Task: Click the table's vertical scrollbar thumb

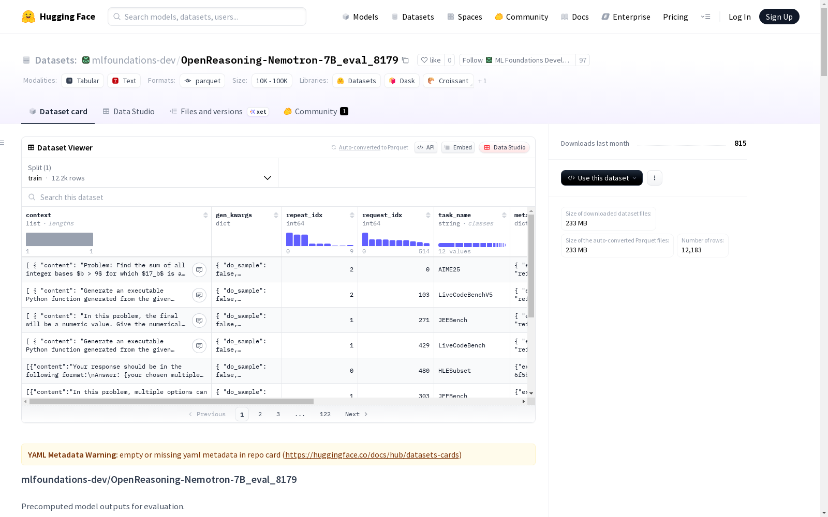Action: coord(531,266)
